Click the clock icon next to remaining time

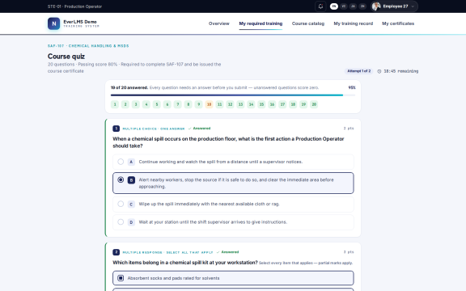pos(379,71)
